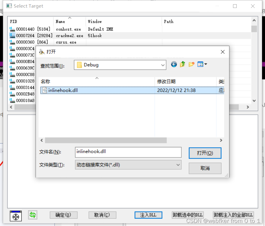
Task: Create a new folder in the Open dialog
Action: [190, 65]
